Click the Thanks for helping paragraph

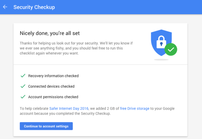point(76,48)
